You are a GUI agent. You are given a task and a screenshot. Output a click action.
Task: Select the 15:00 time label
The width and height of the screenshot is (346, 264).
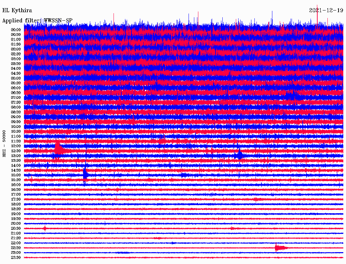[16, 175]
